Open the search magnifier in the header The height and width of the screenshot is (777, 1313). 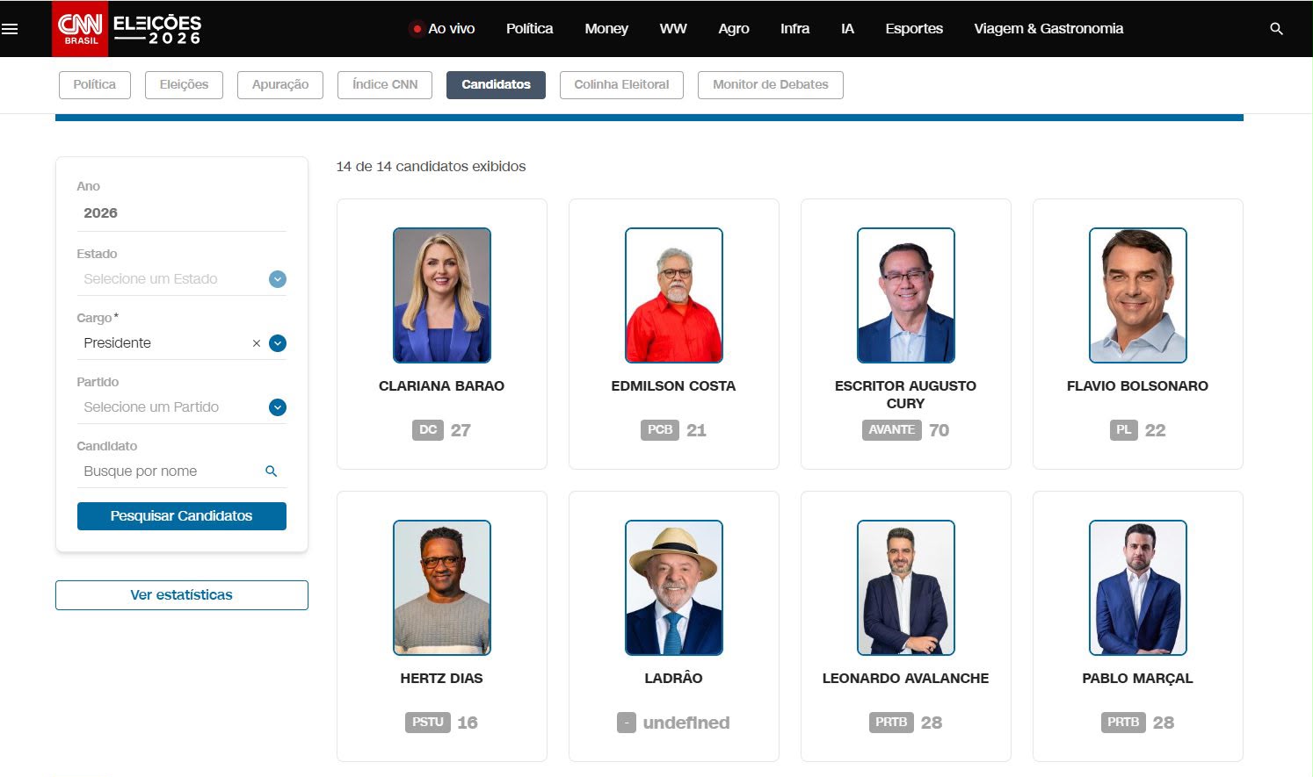pyautogui.click(x=1276, y=29)
